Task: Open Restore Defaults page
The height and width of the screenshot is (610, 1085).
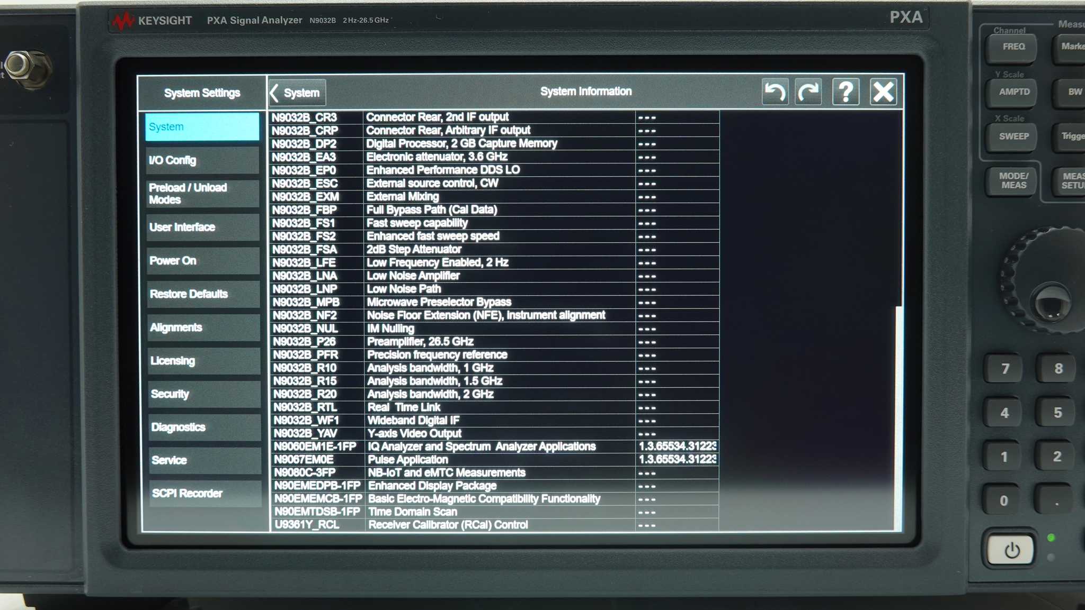Action: [x=203, y=294]
